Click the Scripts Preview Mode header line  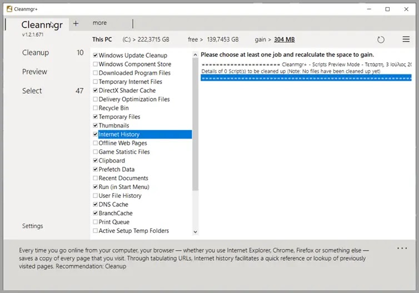pos(307,64)
